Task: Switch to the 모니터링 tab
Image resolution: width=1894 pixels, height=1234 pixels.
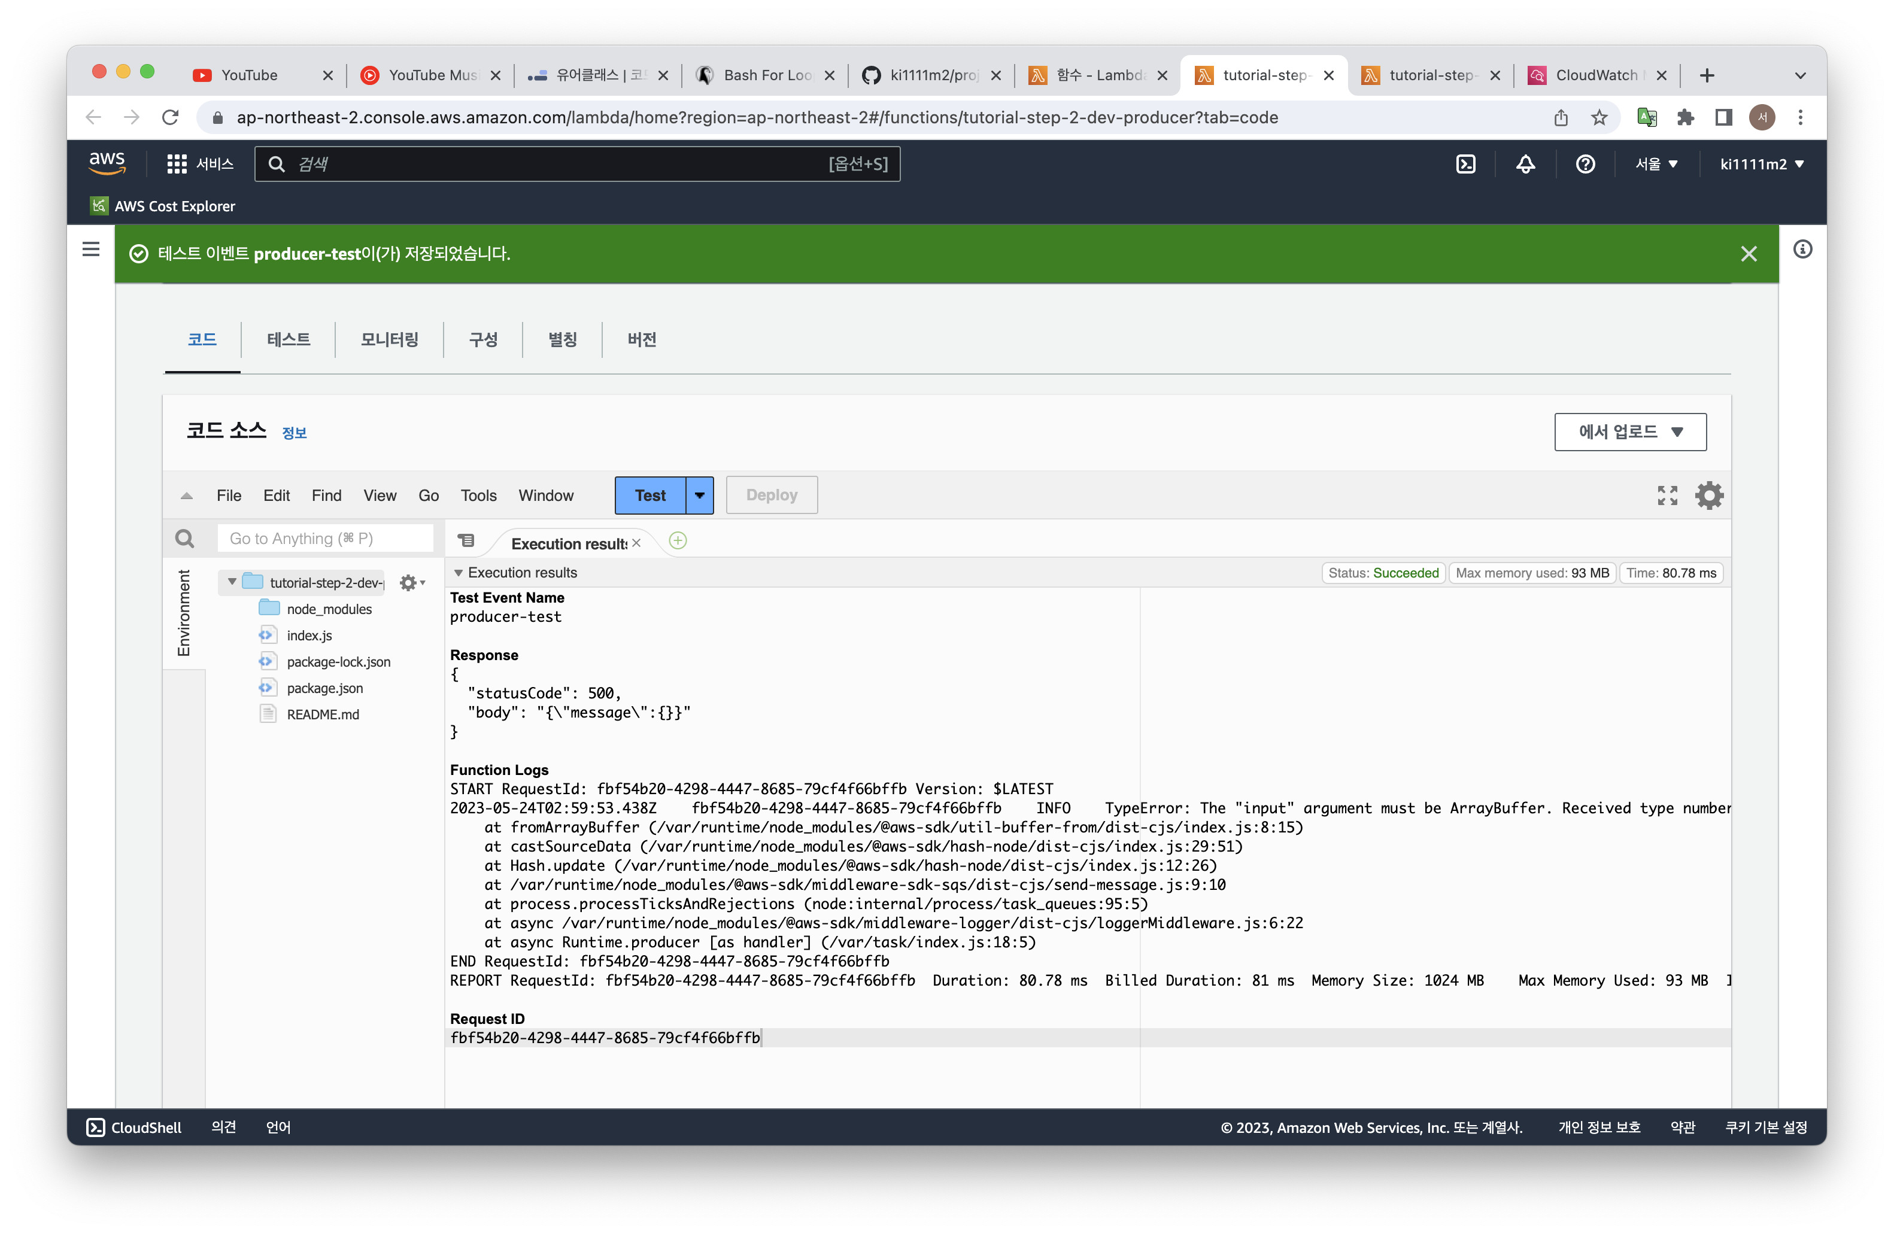Action: 389,340
